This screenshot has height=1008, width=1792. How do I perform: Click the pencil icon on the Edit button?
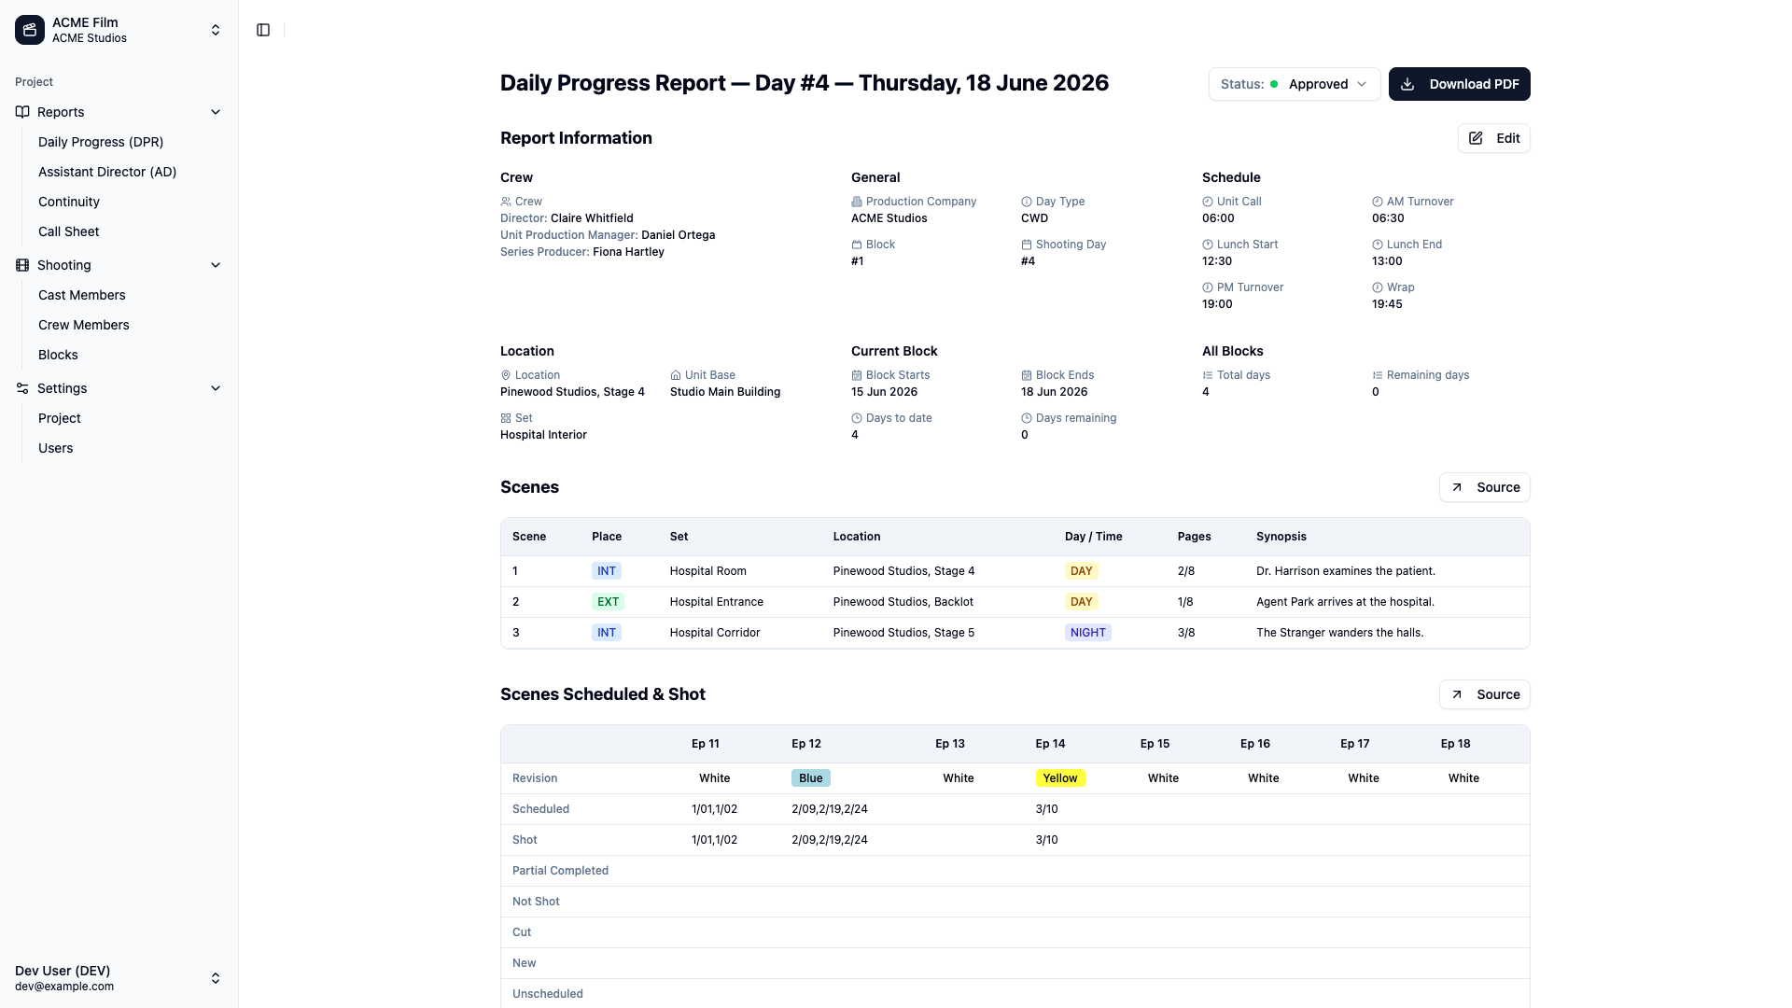tap(1476, 138)
